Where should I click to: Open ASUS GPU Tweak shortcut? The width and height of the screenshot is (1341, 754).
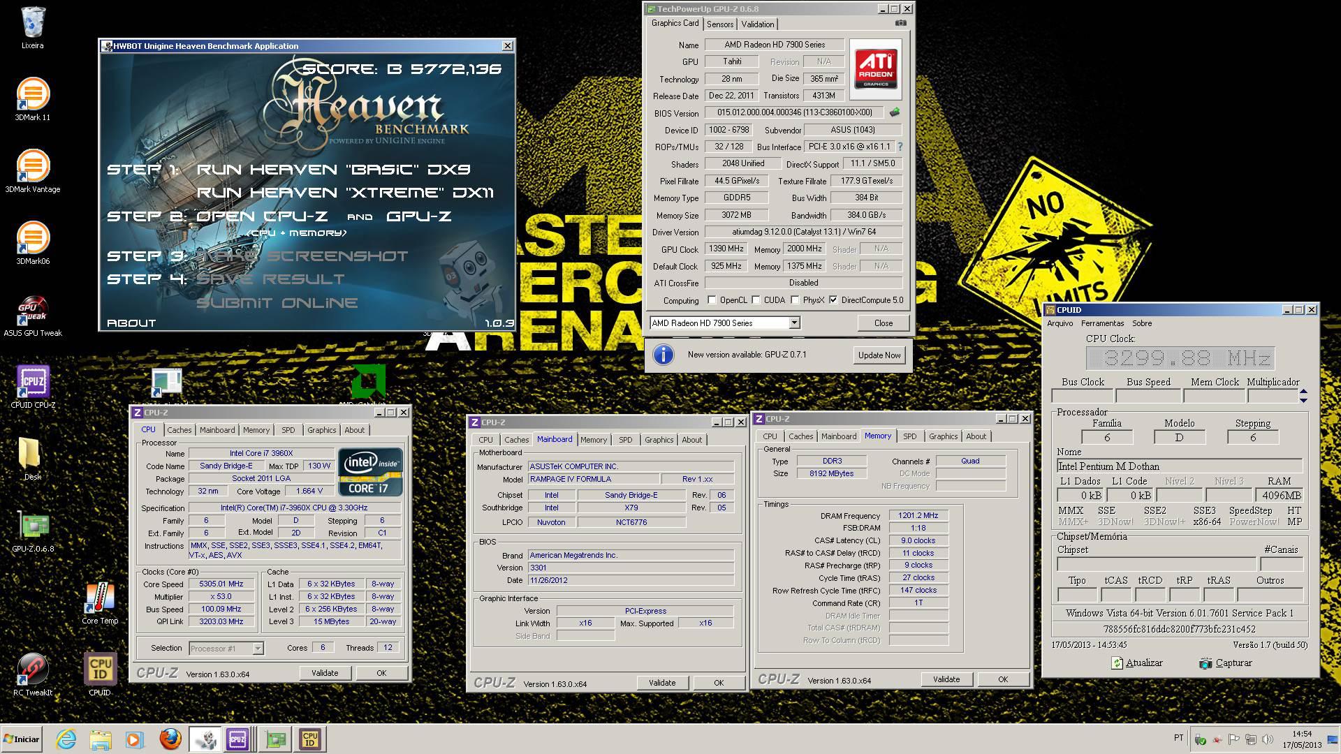click(x=33, y=316)
